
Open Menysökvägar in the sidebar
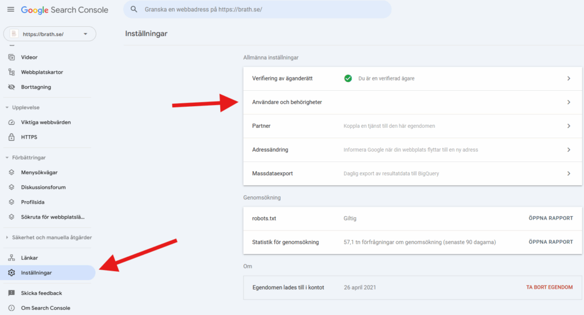pos(39,172)
